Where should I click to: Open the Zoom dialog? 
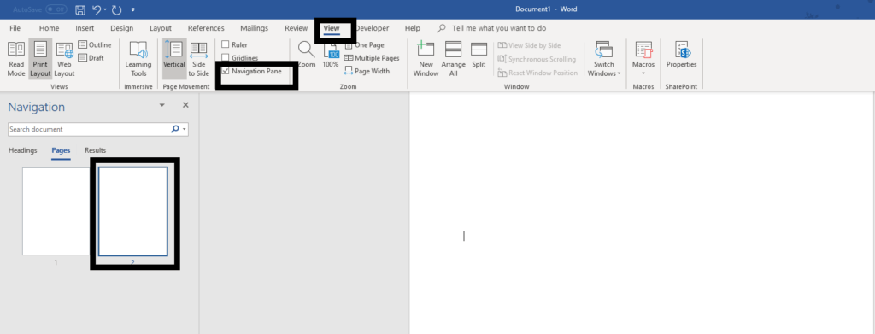pyautogui.click(x=307, y=55)
